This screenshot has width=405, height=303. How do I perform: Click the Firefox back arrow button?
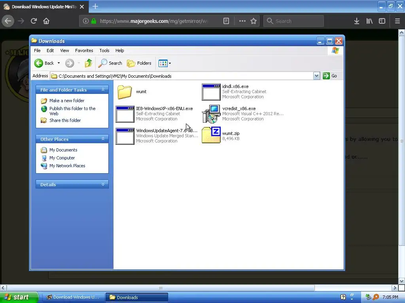(x=8, y=21)
